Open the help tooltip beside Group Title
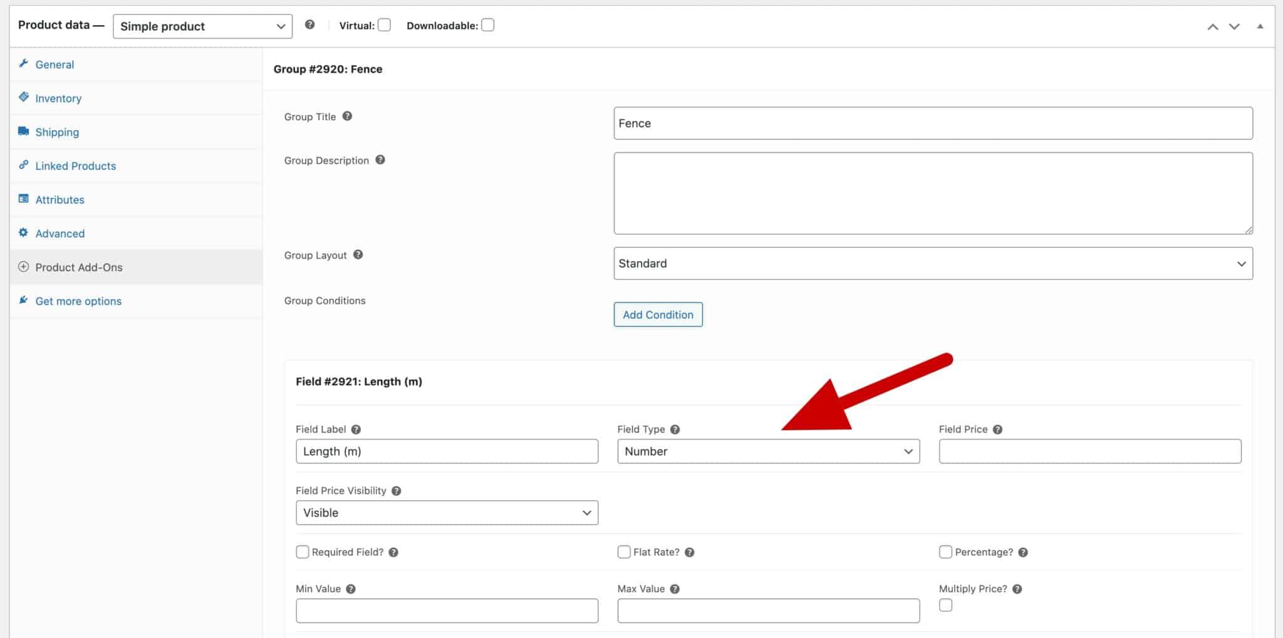 tap(348, 116)
